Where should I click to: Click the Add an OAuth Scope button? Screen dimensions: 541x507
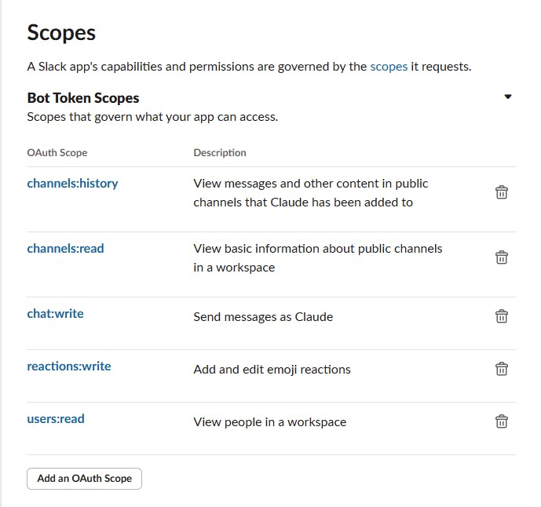click(84, 478)
